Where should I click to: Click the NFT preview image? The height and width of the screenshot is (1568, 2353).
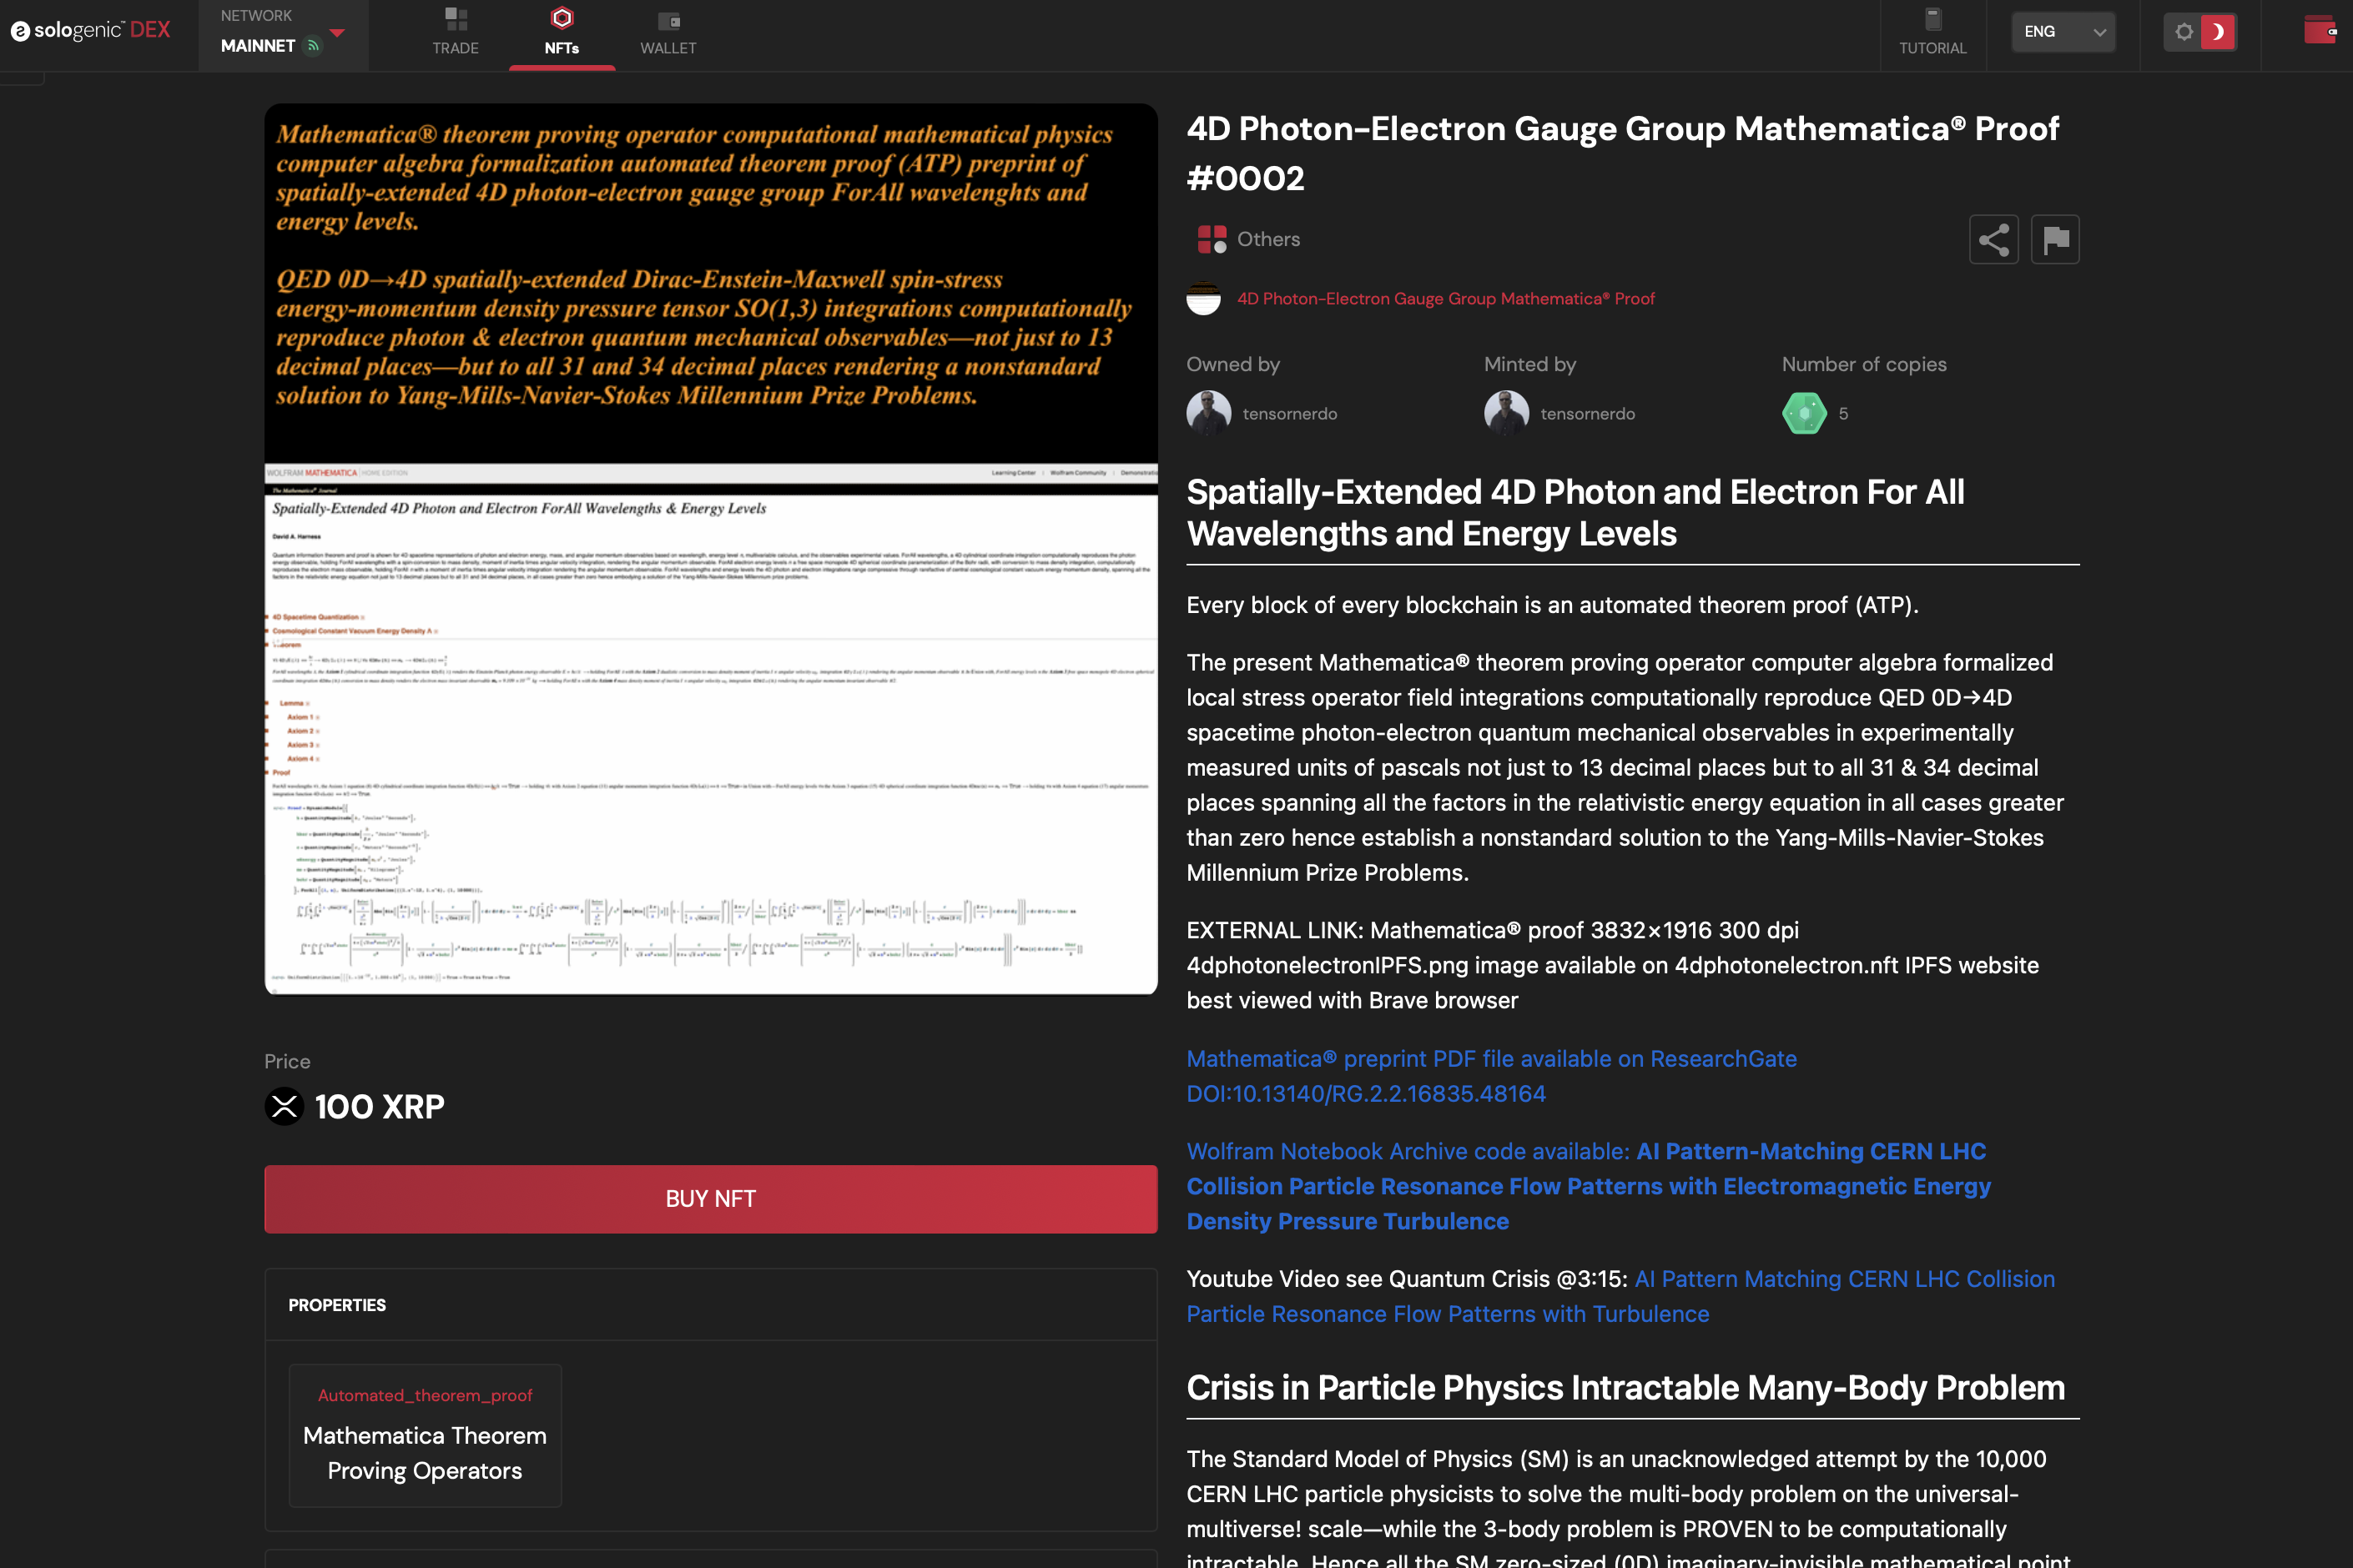[x=710, y=548]
